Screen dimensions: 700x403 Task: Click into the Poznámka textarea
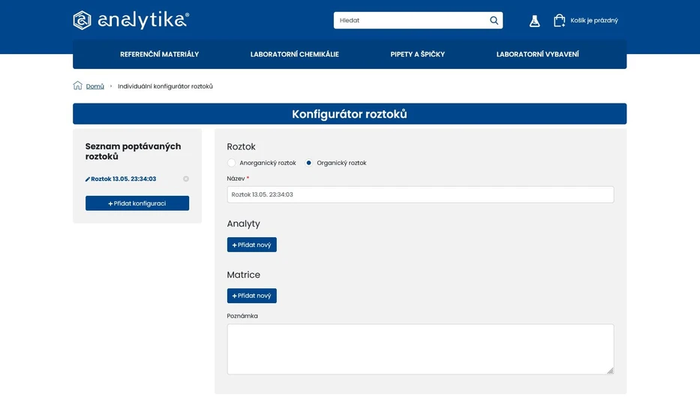click(420, 350)
